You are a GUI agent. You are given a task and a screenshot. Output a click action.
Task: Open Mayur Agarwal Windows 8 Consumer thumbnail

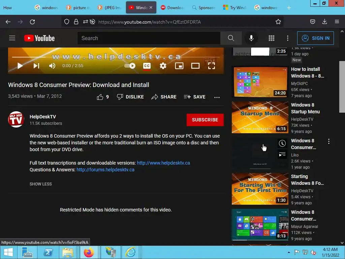tap(260, 224)
